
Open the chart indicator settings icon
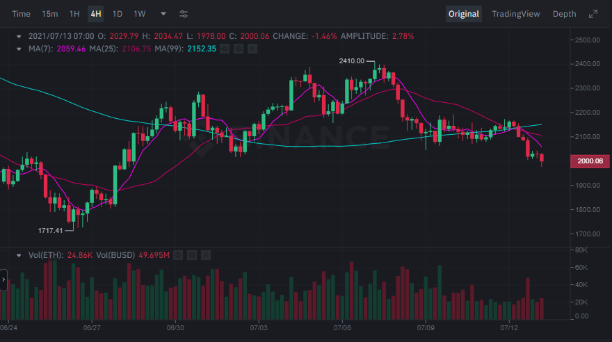[x=184, y=14]
